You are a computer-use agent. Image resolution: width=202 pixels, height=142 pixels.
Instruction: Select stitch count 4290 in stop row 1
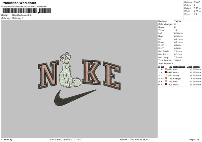pyautogui.click(x=170, y=69)
